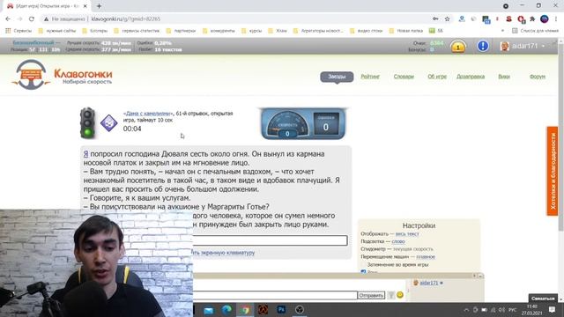Change Перемещение машин setting плавное
The image size is (564, 317).
426,256
